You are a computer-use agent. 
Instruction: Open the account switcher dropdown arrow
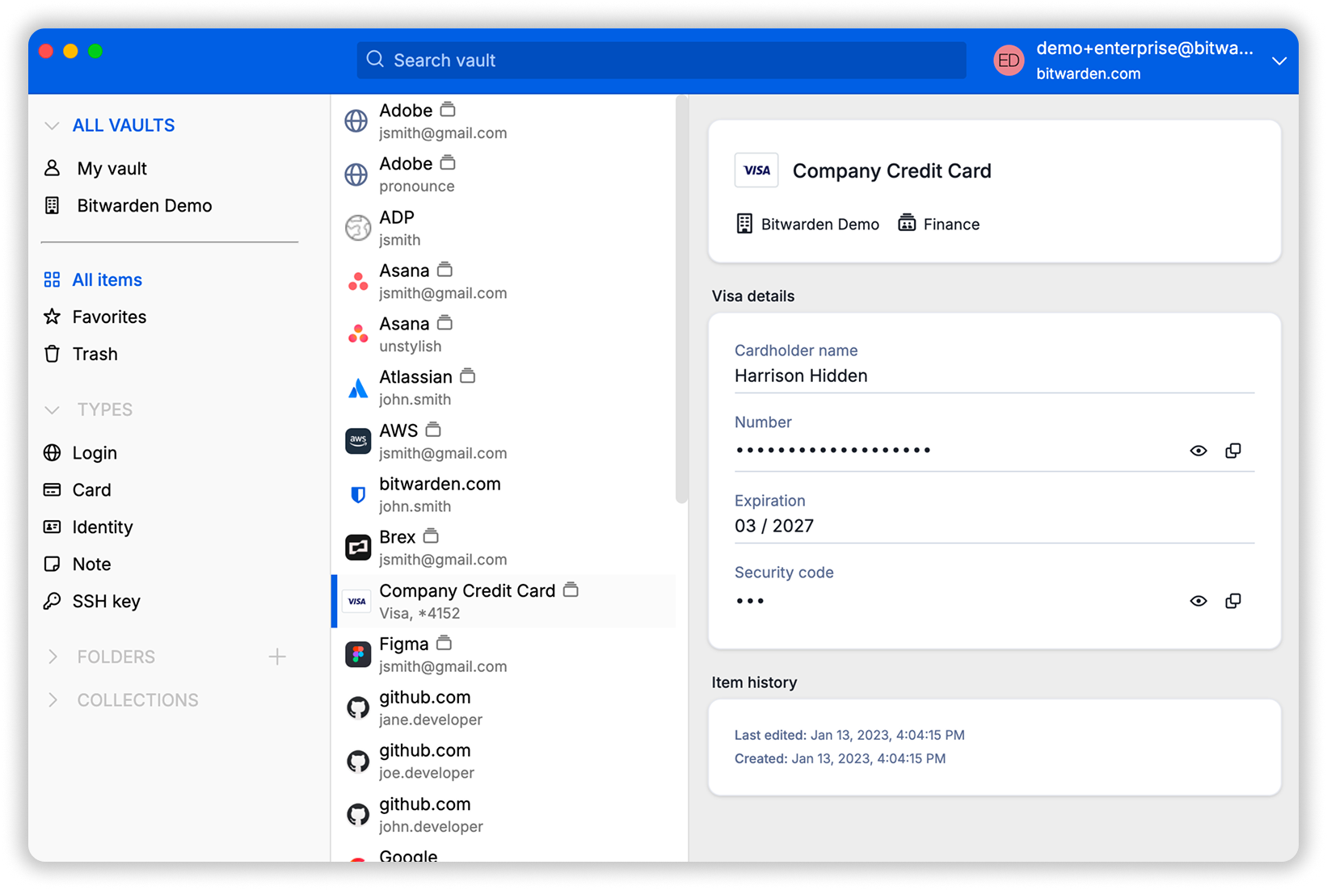point(1279,61)
